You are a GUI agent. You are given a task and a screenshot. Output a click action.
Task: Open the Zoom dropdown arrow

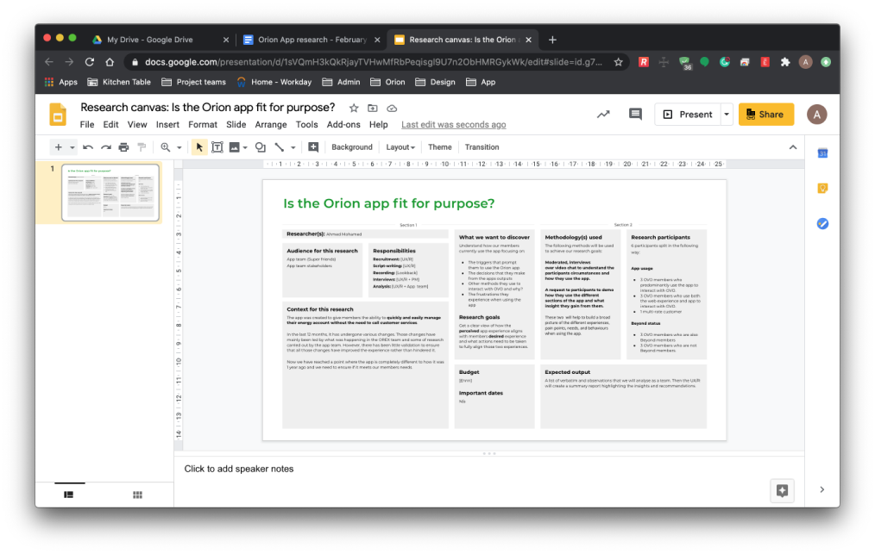pos(179,146)
